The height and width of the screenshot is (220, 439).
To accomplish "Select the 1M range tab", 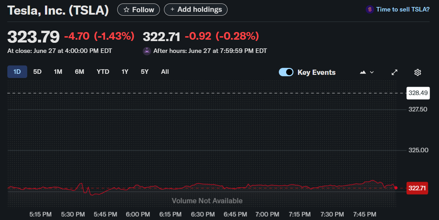I will [x=58, y=72].
